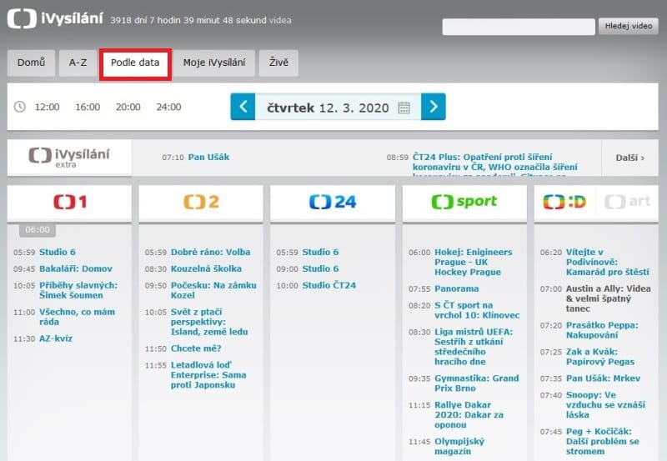The image size is (667, 461).
Task: Open the date selector čtvrtek 12. 3. 2020
Action: click(x=339, y=108)
